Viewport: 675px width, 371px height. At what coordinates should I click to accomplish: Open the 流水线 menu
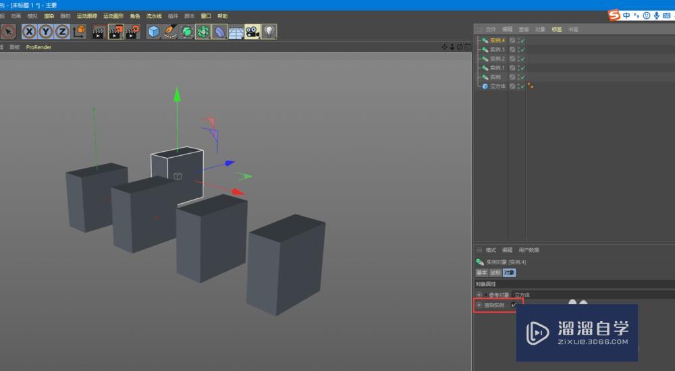point(154,16)
